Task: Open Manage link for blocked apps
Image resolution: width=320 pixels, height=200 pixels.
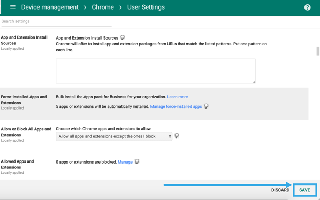Action: coord(125,162)
